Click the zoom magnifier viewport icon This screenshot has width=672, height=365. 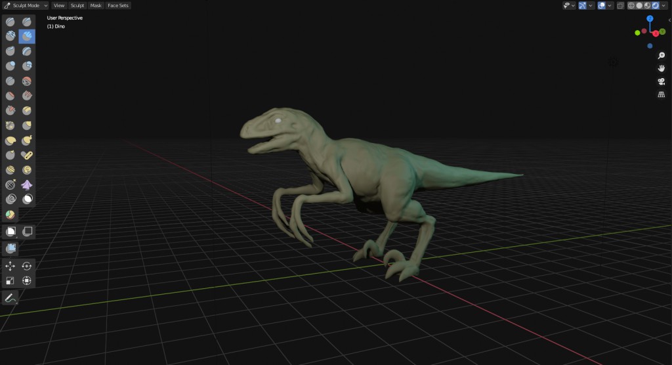click(x=661, y=56)
